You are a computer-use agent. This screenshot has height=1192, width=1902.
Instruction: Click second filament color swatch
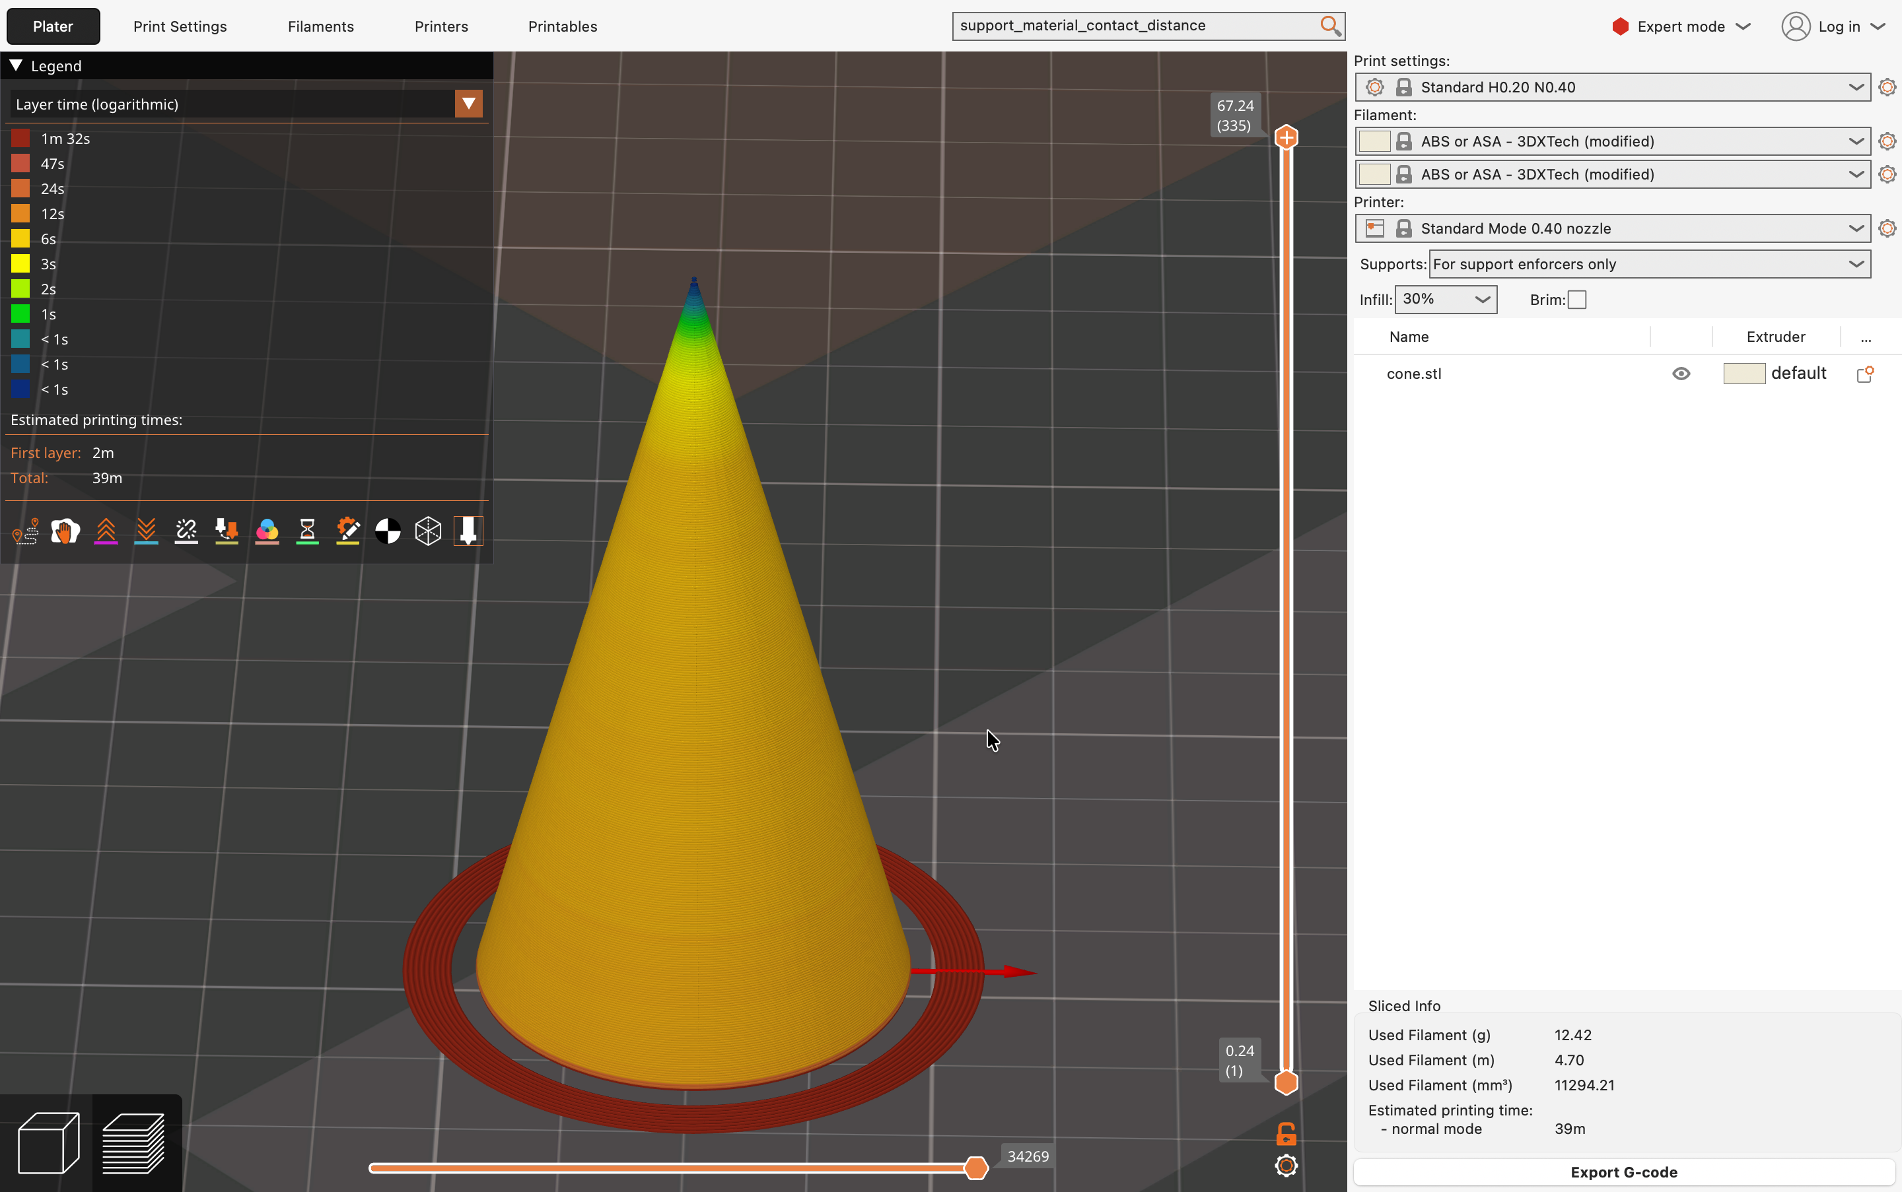point(1374,174)
